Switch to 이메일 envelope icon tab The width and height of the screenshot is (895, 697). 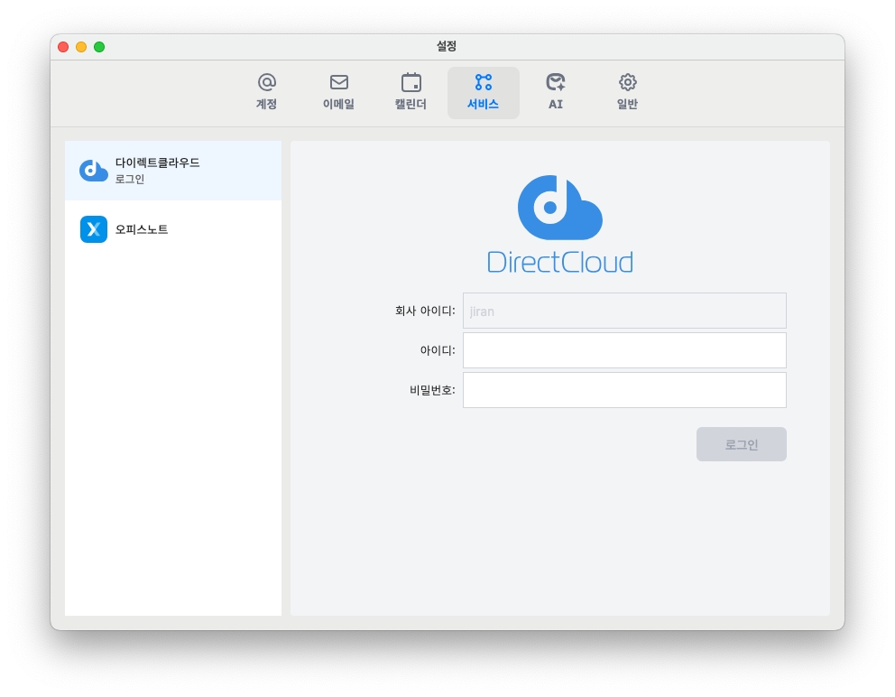pyautogui.click(x=338, y=82)
